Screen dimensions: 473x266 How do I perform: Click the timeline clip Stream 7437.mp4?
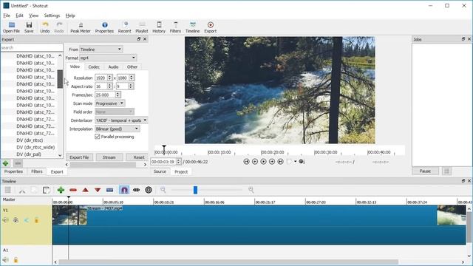[x=259, y=225]
